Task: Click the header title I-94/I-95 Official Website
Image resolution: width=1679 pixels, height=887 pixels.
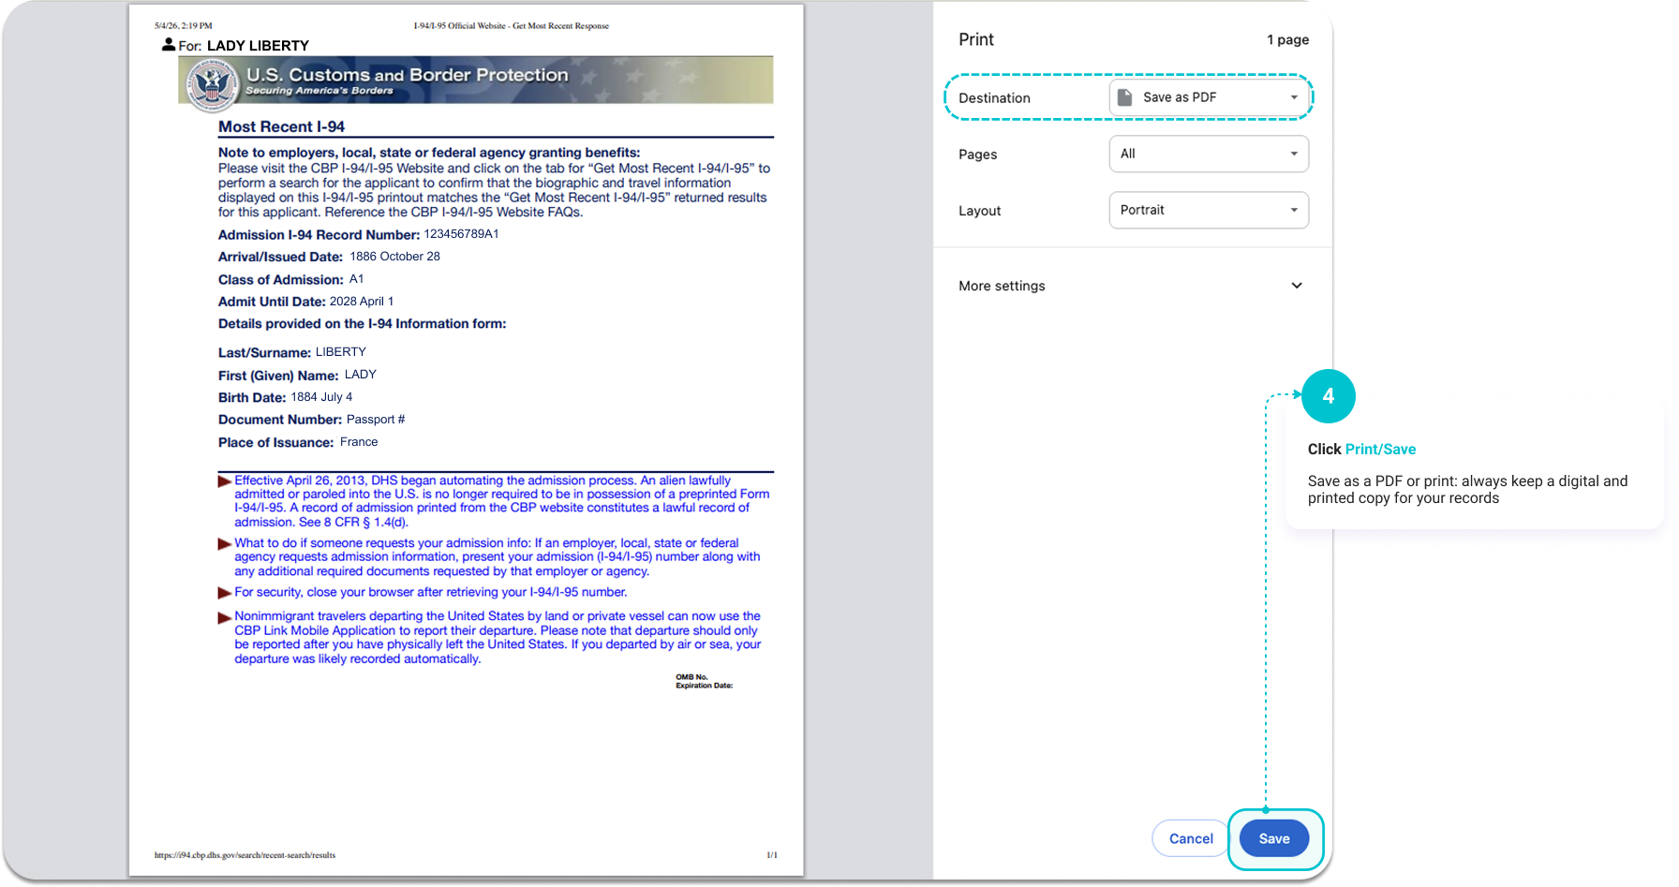Action: pos(512,26)
